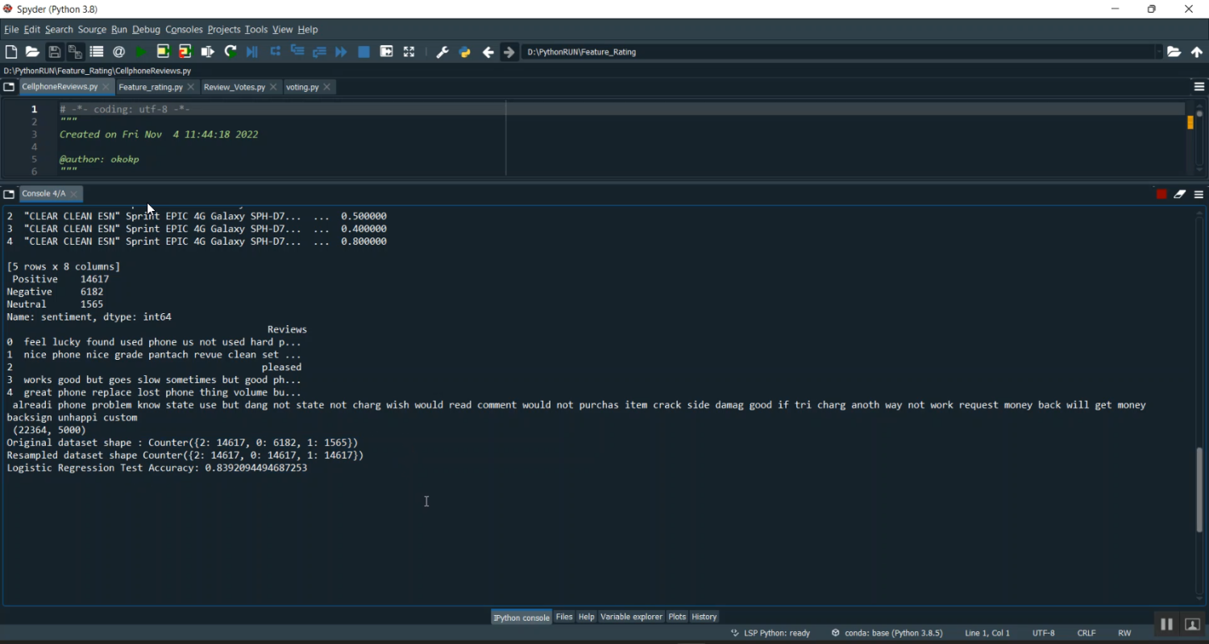Expand the working directory path dropdown

1159,52
